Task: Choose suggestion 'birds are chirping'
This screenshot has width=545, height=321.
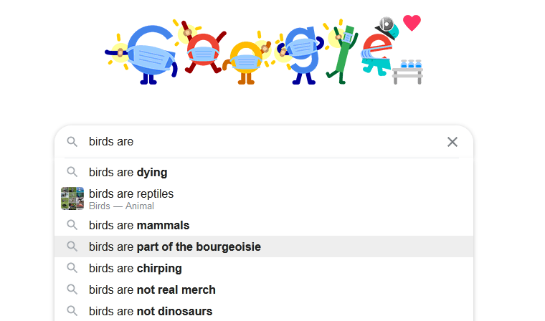Action: (x=136, y=268)
